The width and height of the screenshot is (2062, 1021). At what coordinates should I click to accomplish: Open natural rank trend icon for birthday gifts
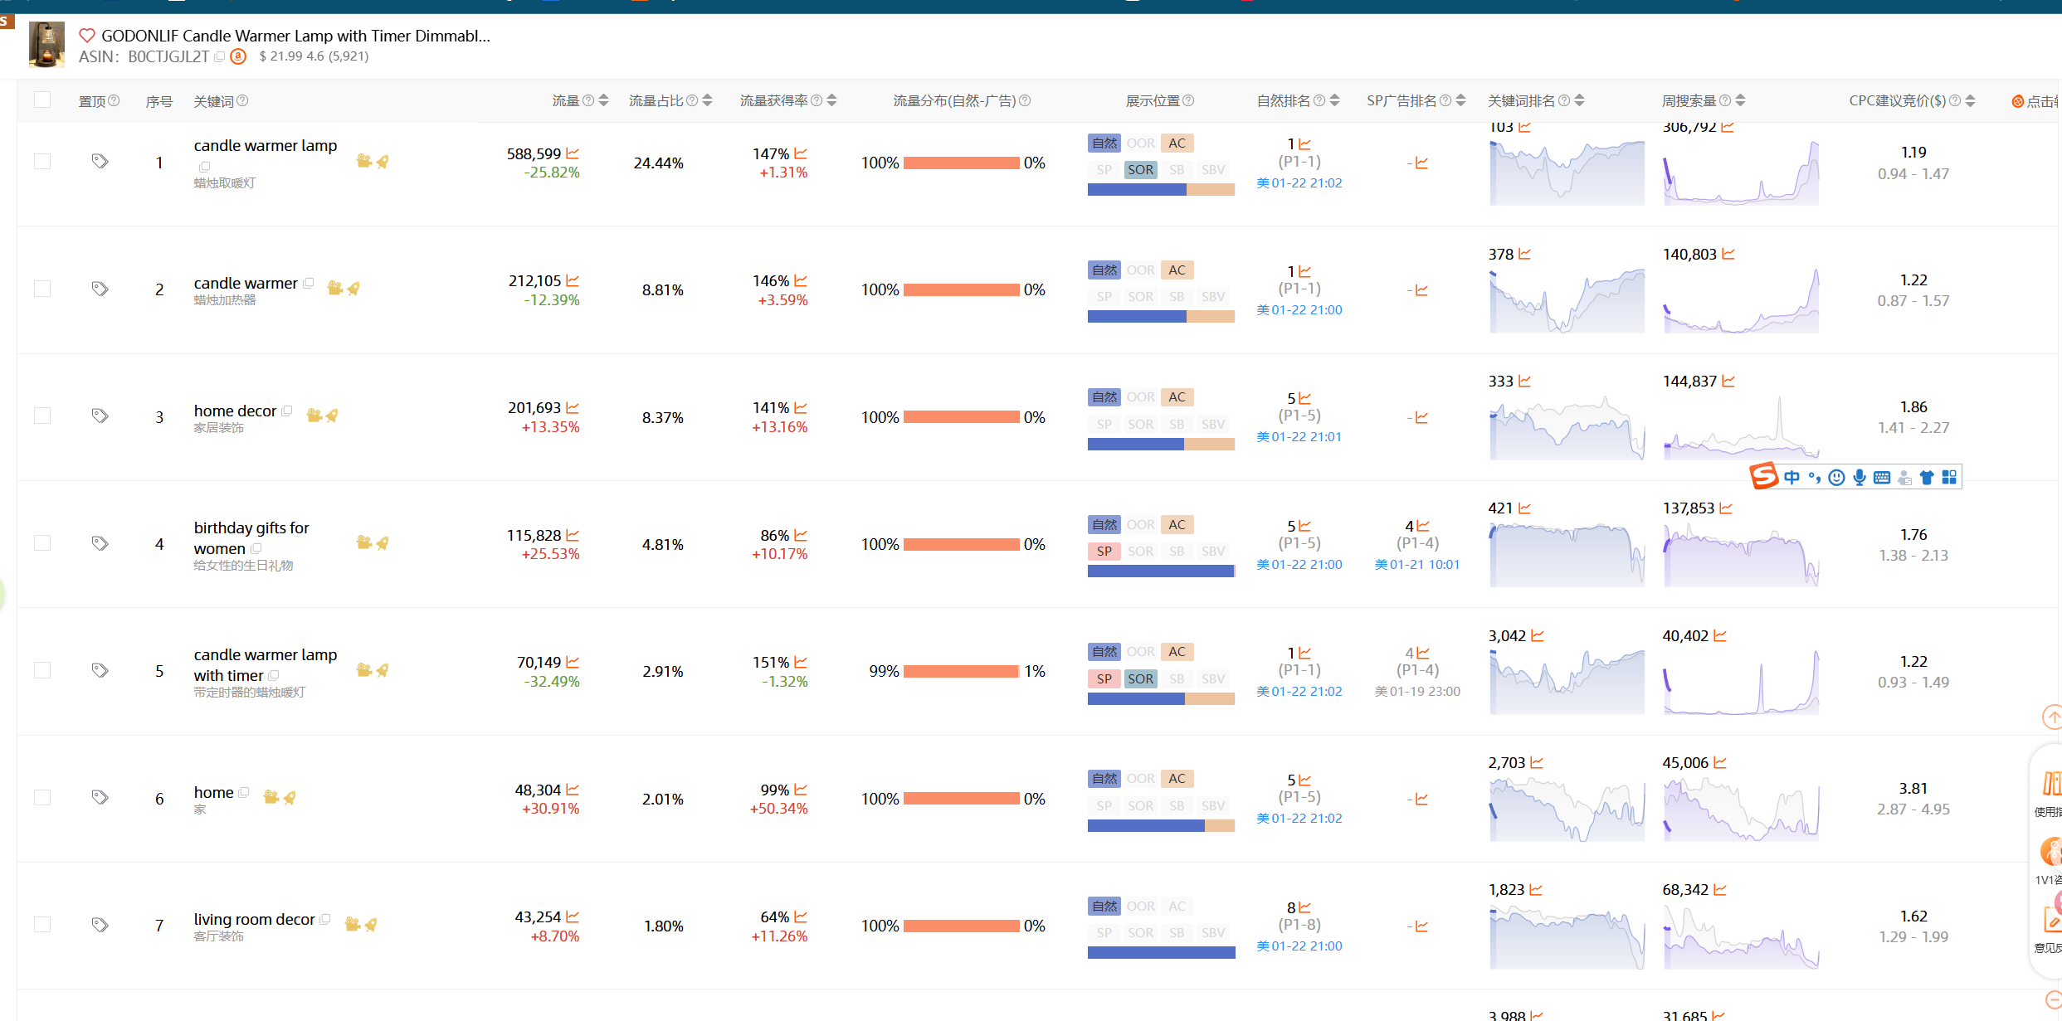pos(1305,526)
